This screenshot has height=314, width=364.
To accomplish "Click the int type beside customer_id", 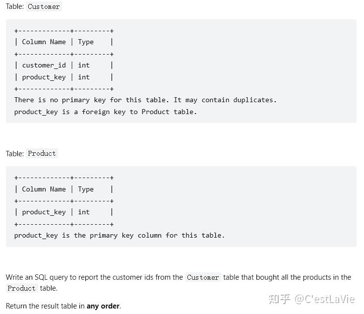I will click(x=84, y=65).
